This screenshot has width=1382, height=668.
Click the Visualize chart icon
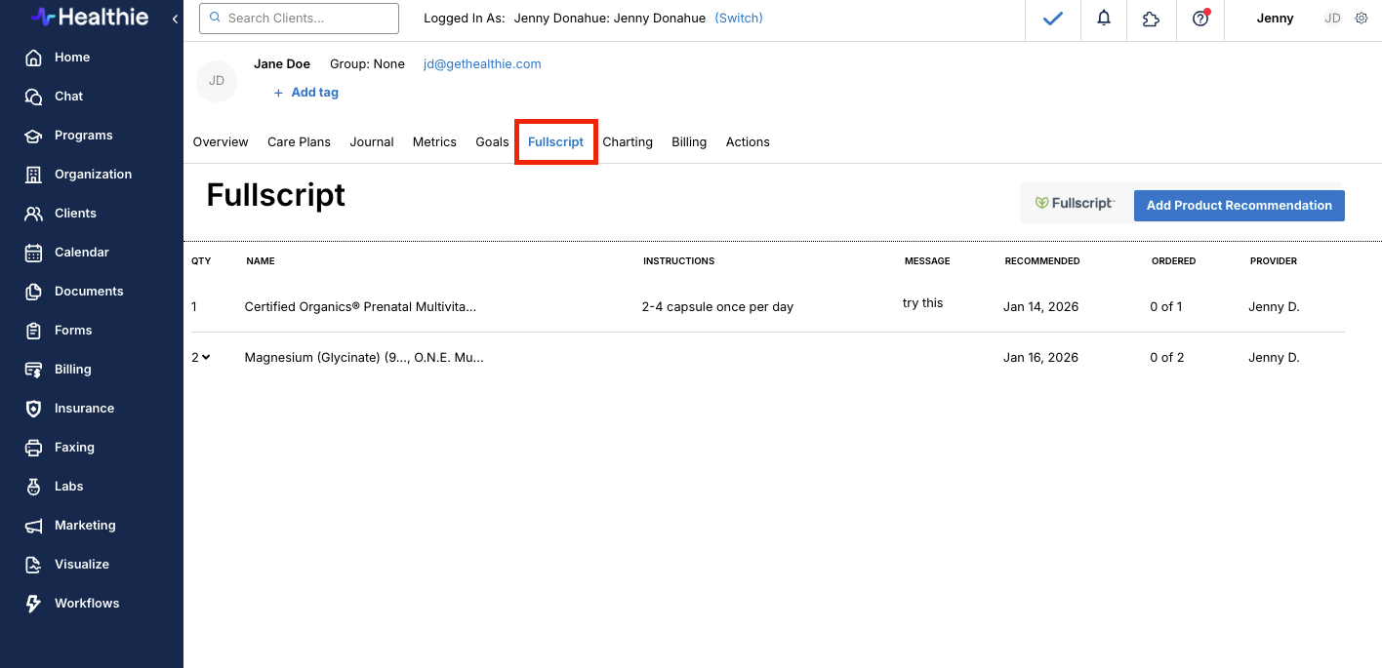(33, 565)
